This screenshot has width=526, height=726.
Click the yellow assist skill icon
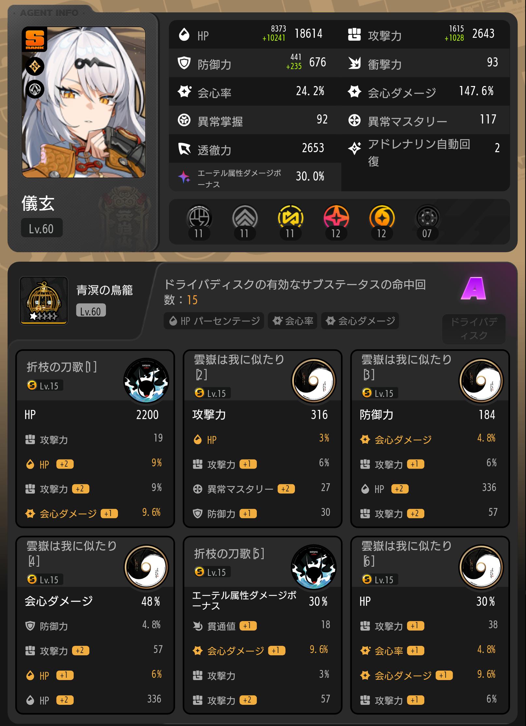tap(290, 218)
